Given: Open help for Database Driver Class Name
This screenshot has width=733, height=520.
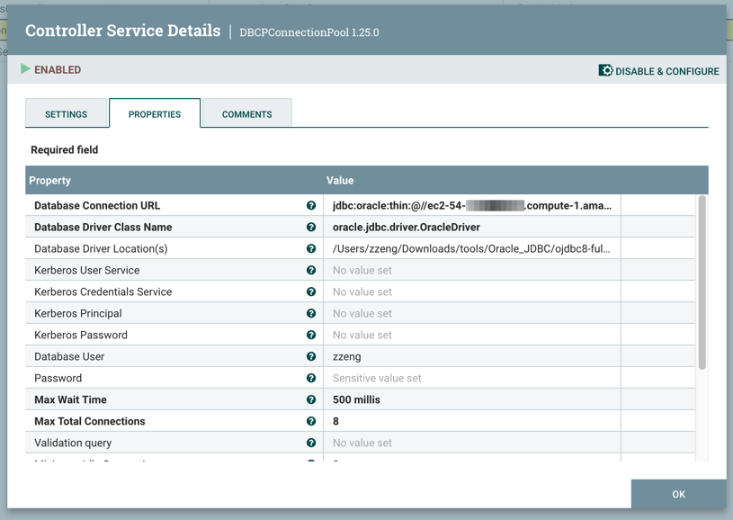Looking at the screenshot, I should click(310, 227).
